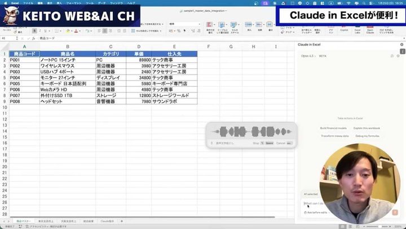The image size is (406, 229).
Task: Click Debug my formulas suggestion
Action: pos(368,136)
